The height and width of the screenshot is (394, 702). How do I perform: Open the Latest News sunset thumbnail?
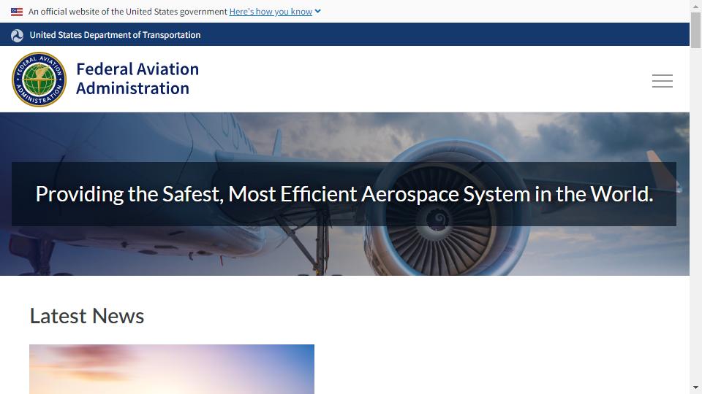171,369
